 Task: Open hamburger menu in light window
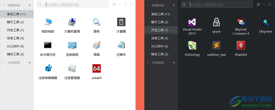[x=114, y=5]
